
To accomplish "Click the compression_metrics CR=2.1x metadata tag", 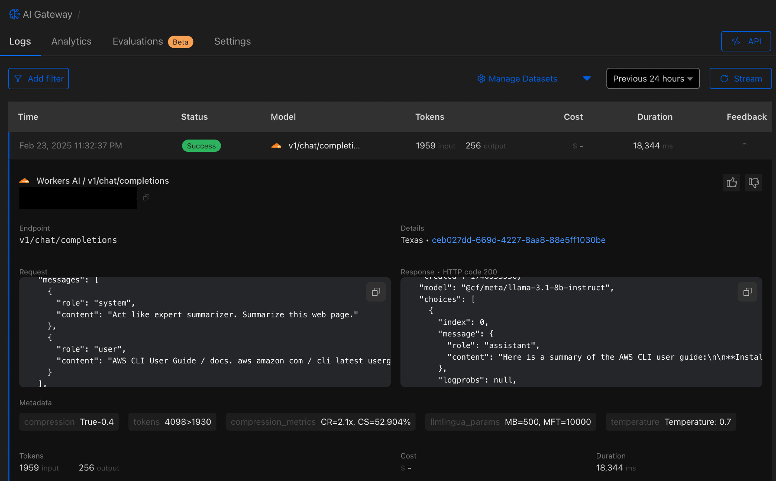I will (x=321, y=422).
